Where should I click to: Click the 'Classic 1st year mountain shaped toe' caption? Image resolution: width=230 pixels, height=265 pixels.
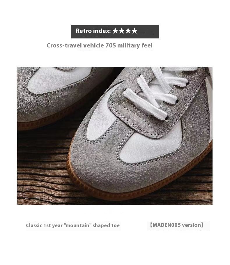73,225
